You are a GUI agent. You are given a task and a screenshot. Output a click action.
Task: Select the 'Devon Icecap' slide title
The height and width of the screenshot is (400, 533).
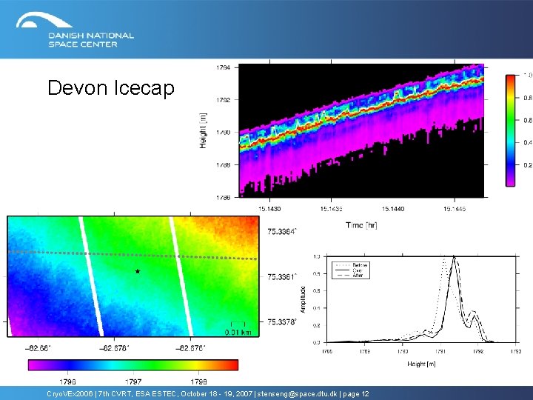pos(111,87)
